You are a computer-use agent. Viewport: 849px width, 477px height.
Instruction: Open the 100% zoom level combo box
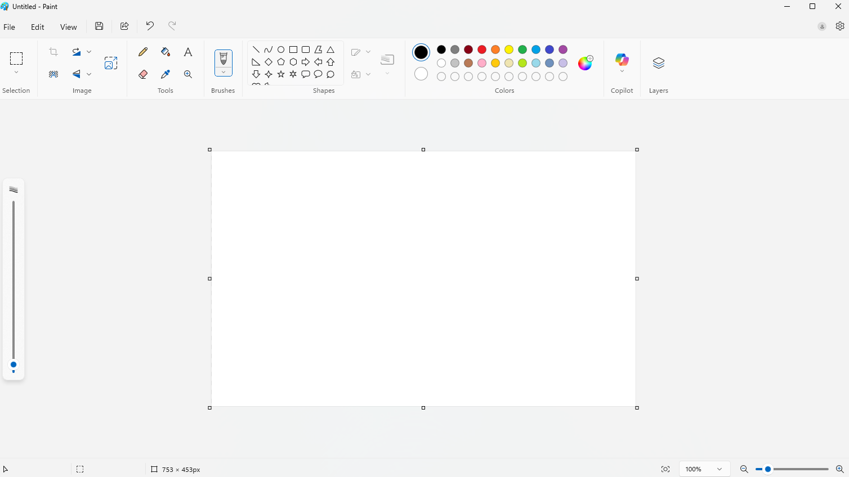point(704,469)
